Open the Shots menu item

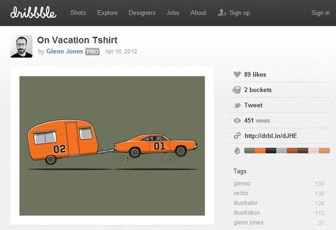point(78,13)
